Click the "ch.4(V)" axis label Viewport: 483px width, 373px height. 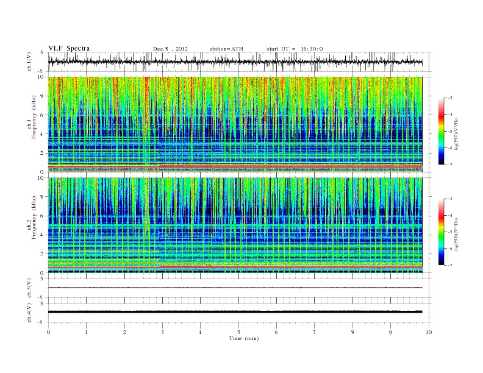click(x=29, y=313)
